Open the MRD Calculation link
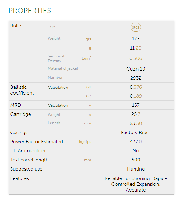183x204 pixels. 58,105
